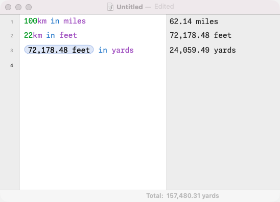Click the 62.14 miles result
The height and width of the screenshot is (202, 280).
pos(194,21)
